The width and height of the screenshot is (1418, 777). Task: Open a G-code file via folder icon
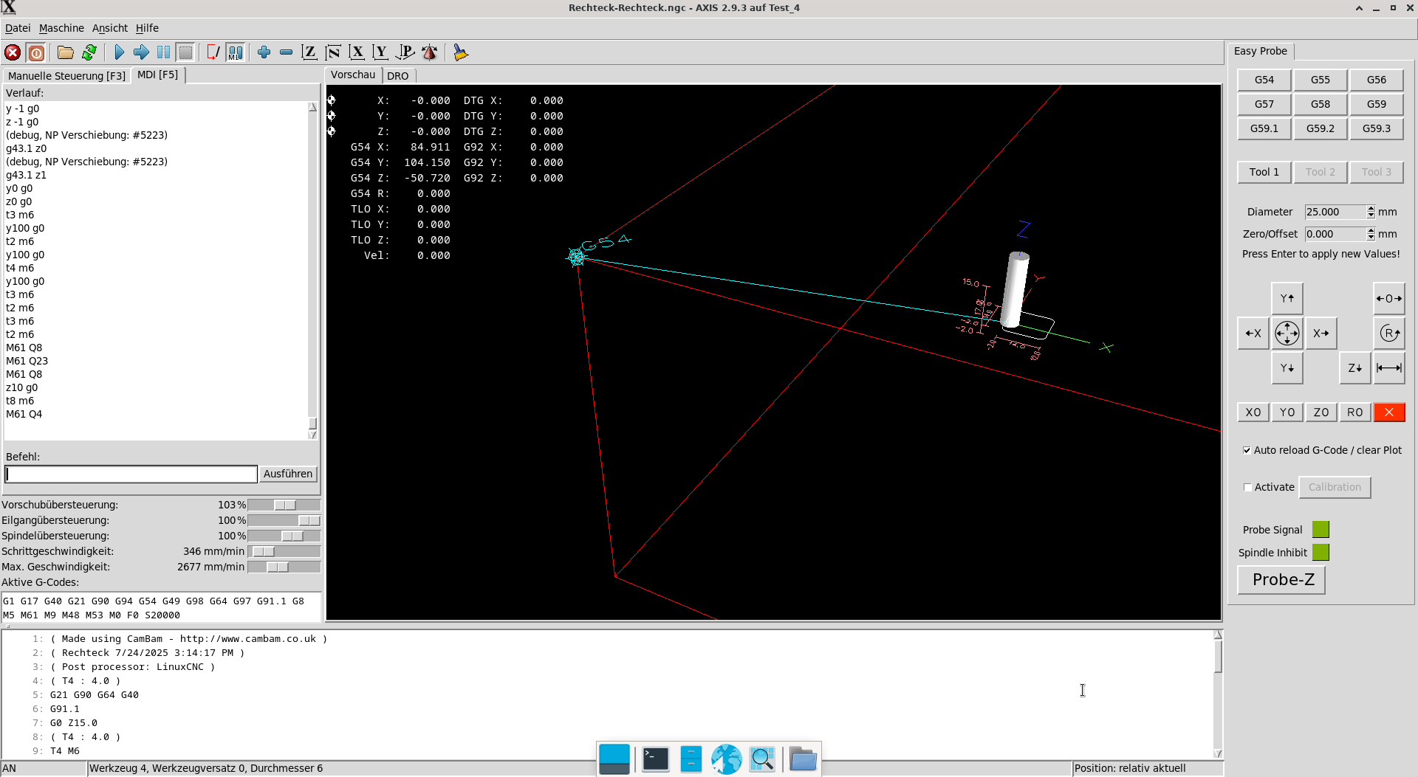point(66,52)
